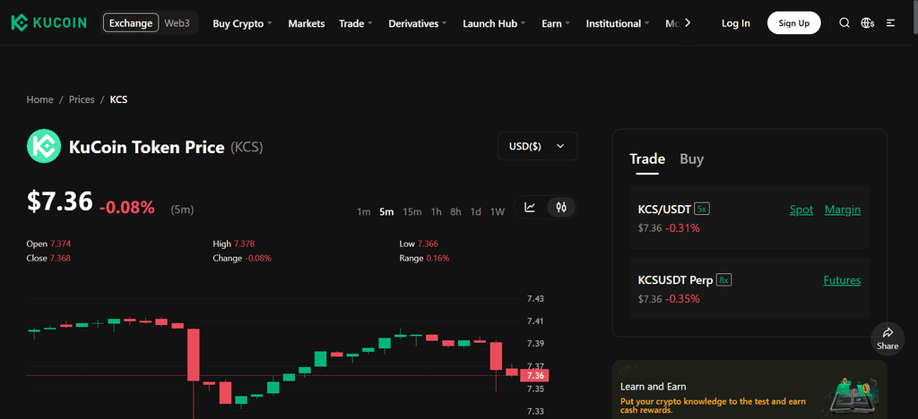Expand the Derivatives dropdown
Viewport: 918px width, 419px height.
418,23
